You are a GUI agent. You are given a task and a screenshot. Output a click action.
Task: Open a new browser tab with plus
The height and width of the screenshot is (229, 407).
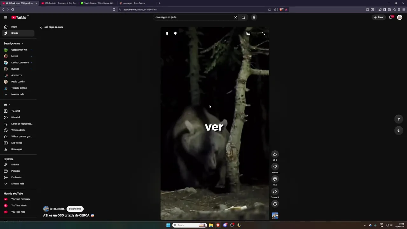tap(160, 3)
